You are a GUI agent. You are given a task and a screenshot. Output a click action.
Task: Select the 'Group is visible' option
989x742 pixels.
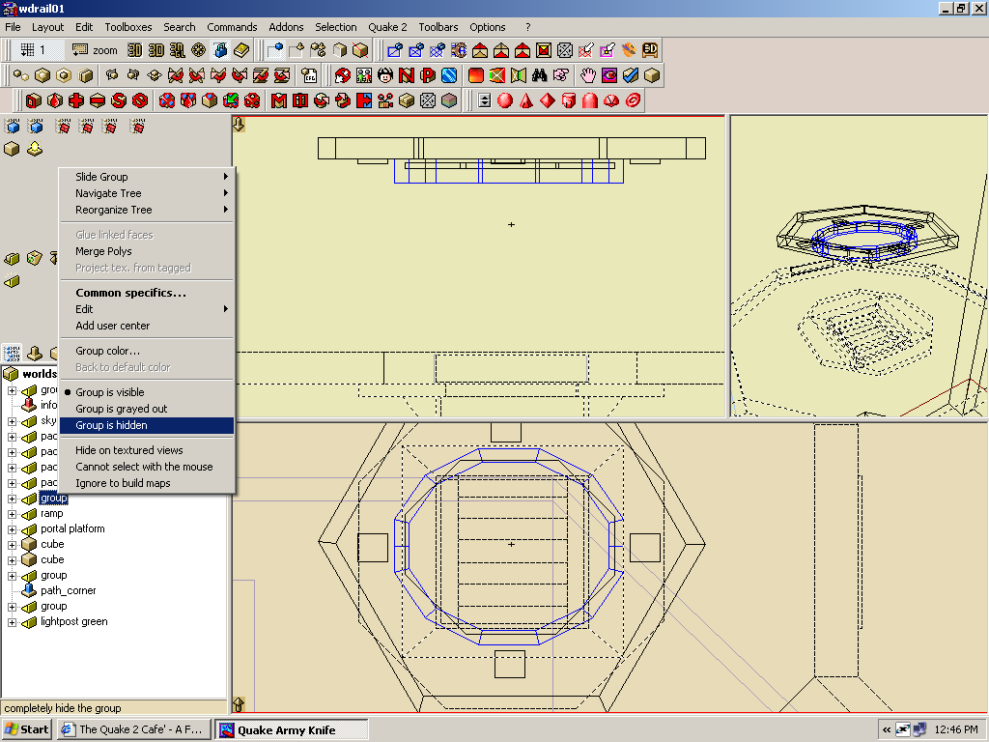coord(110,392)
